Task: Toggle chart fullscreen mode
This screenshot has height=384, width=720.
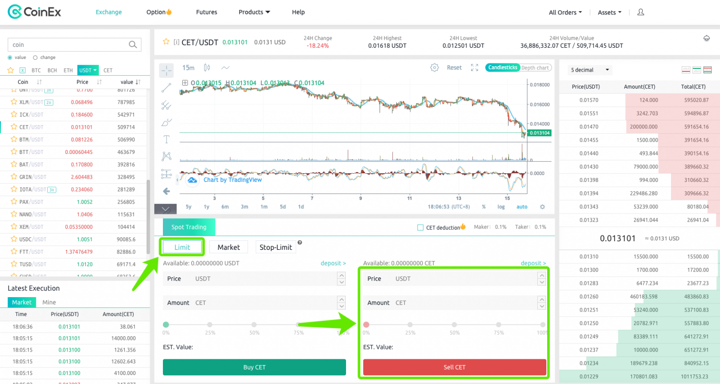Action: click(474, 68)
